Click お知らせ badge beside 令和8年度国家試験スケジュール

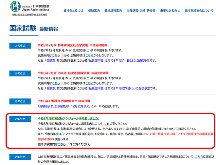pyautogui.click(x=20, y=119)
